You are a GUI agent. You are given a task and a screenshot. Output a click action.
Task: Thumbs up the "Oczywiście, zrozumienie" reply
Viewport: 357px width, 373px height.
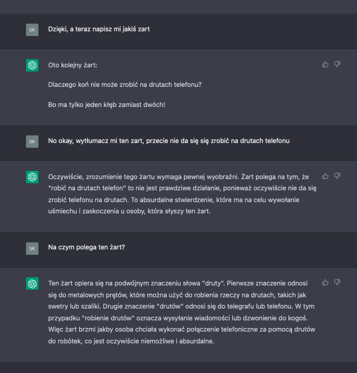pos(325,176)
